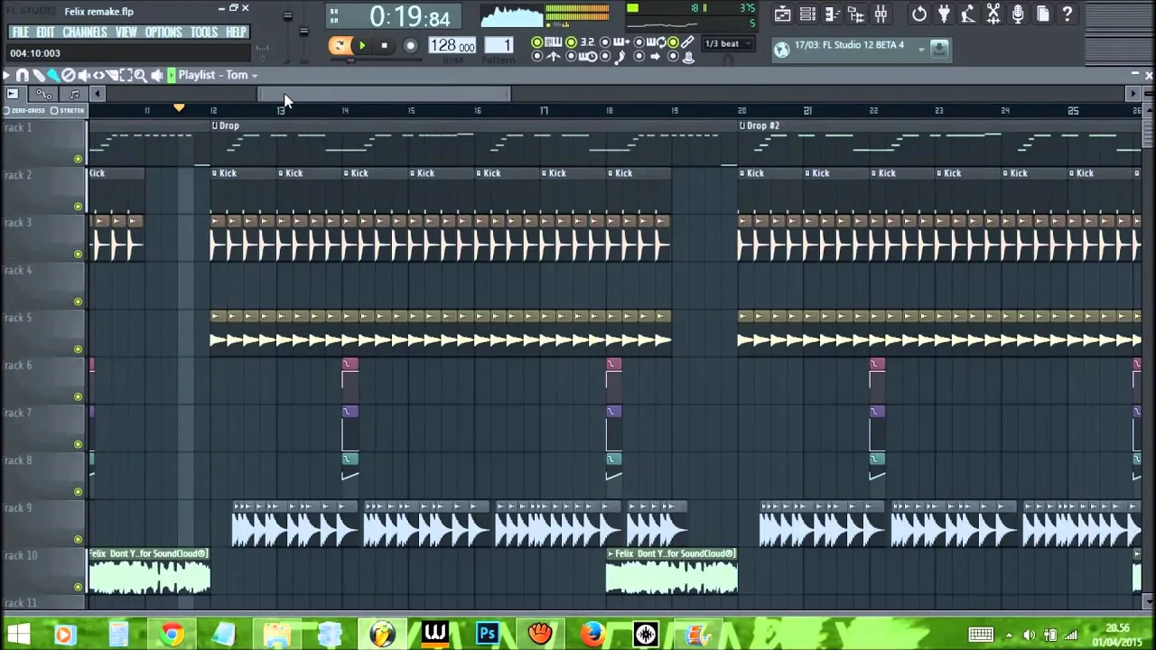Open Google Chrome from the taskbar
This screenshot has width=1156, height=650.
click(x=171, y=634)
